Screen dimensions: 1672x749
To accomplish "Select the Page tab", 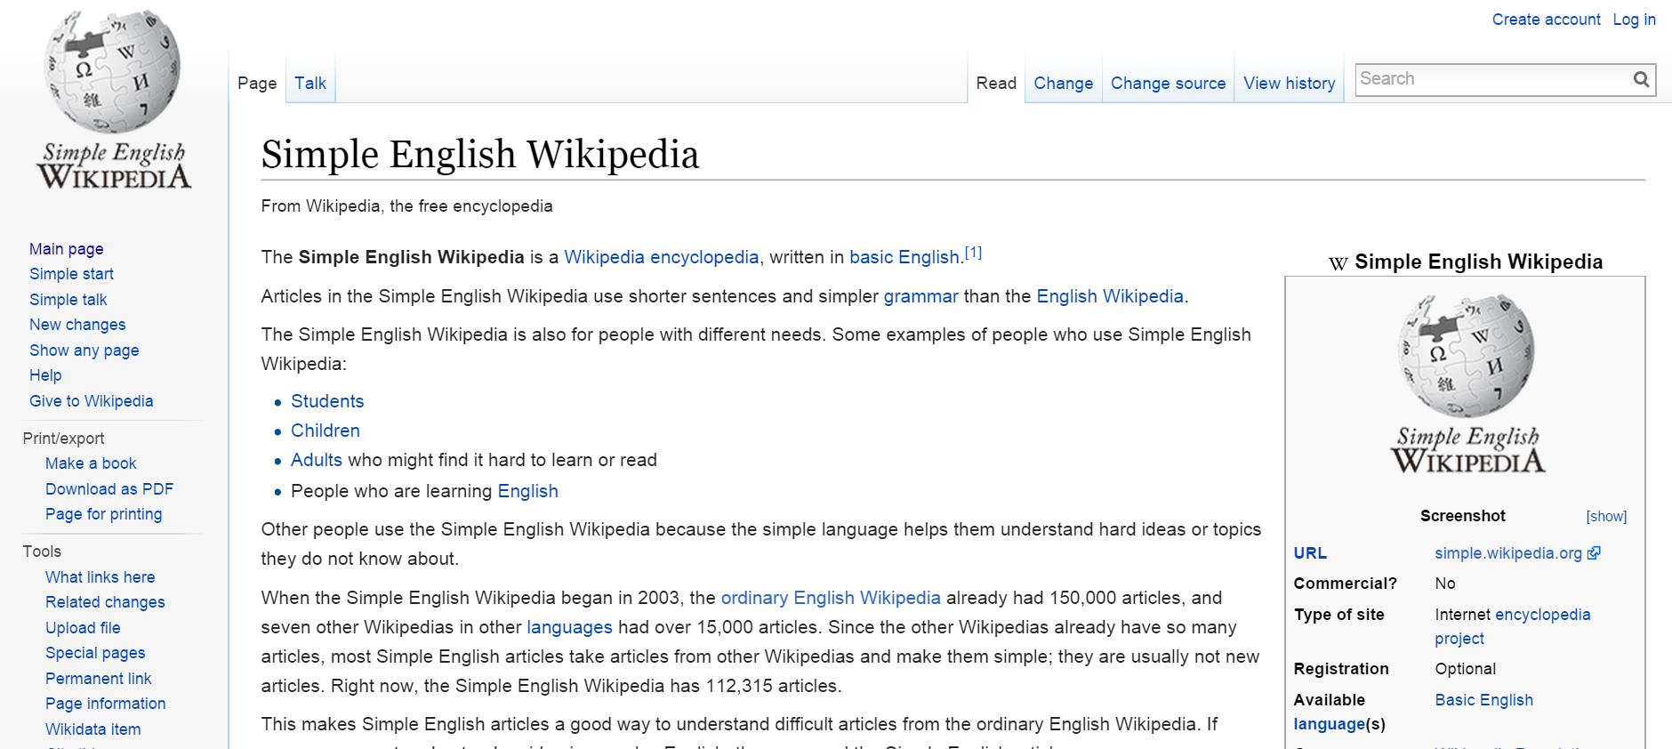I will click(257, 83).
